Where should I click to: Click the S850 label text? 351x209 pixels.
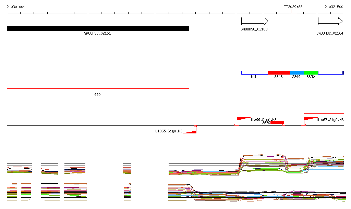coord(311,77)
